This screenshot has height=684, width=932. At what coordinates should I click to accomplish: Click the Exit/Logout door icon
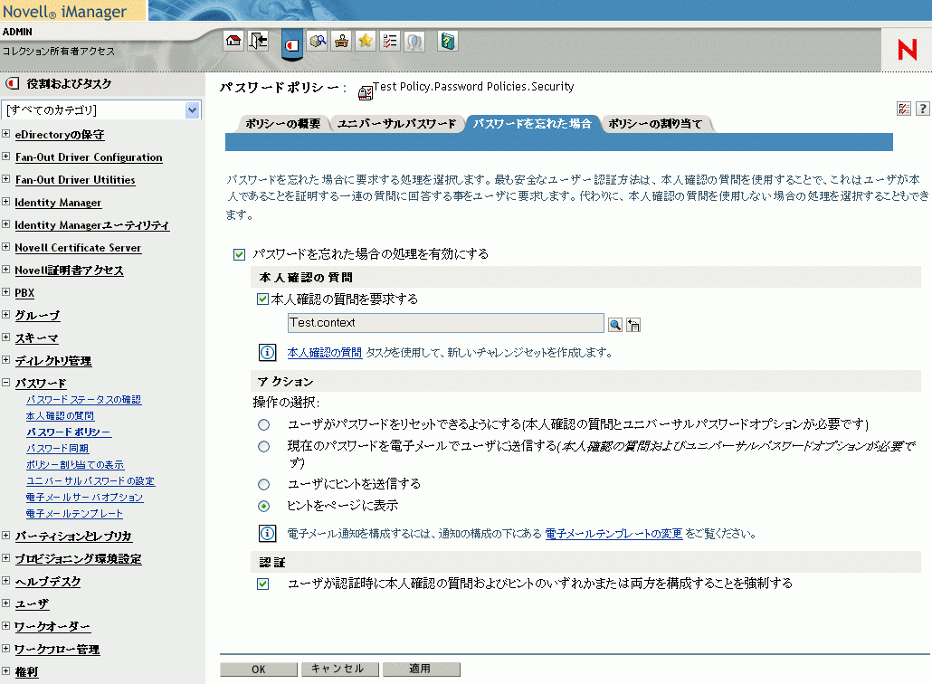tap(258, 41)
